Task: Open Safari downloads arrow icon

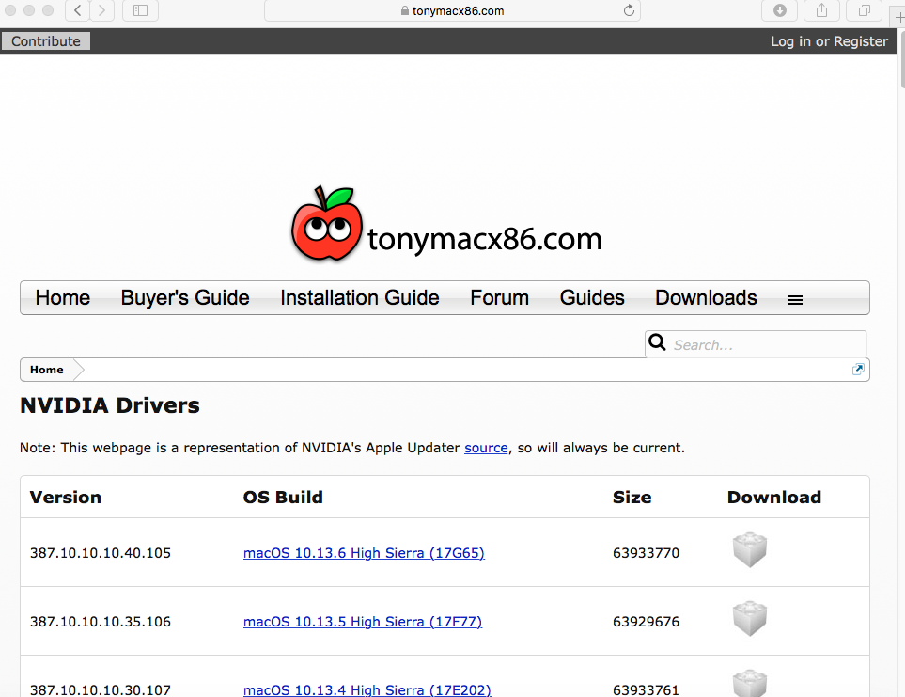Action: click(x=780, y=10)
